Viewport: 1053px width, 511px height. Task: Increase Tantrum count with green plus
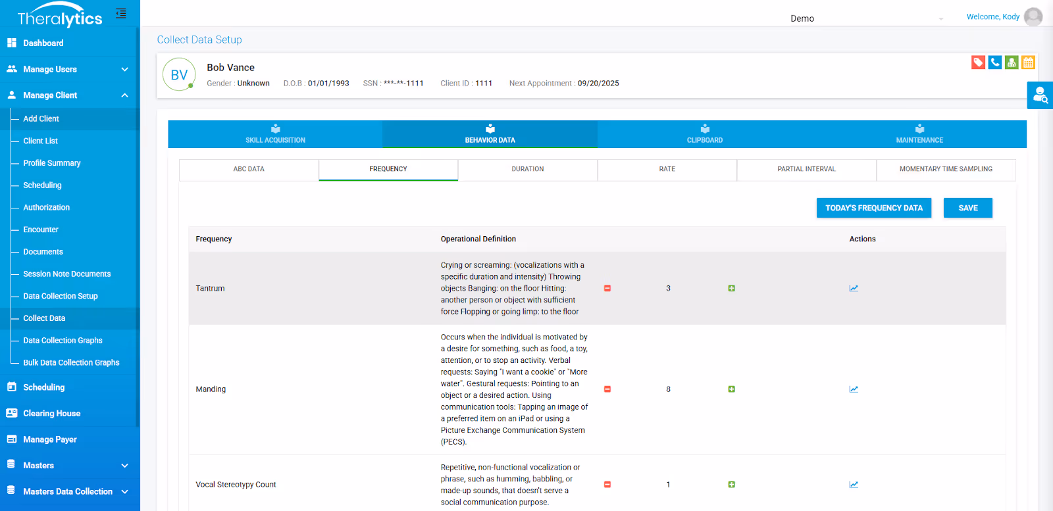(x=731, y=288)
